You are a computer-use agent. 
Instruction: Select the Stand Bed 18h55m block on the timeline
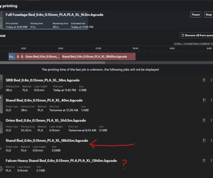[x=98, y=57]
